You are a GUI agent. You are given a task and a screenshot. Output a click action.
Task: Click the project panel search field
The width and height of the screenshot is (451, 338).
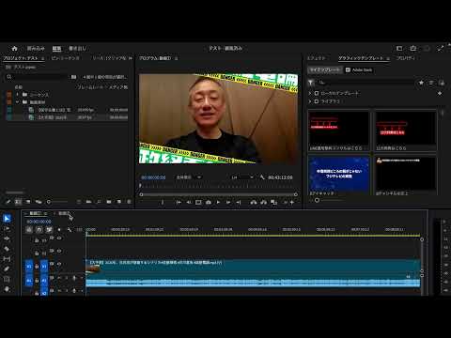point(38,77)
